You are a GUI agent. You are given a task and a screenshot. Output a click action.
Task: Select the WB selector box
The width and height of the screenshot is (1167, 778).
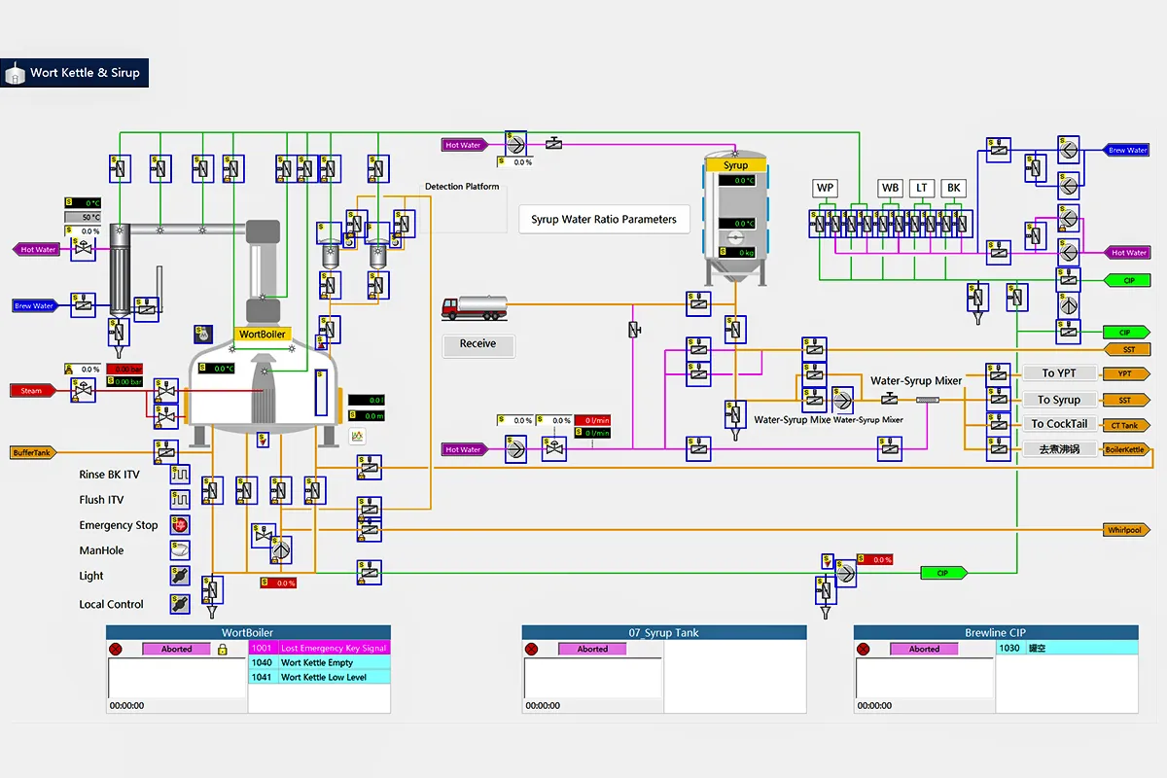coord(891,189)
